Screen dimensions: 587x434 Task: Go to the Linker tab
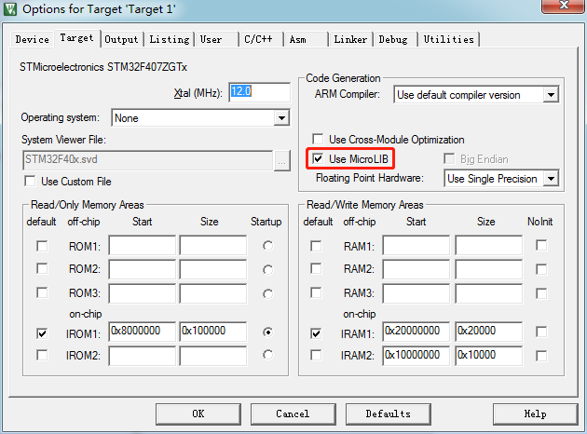tap(350, 39)
